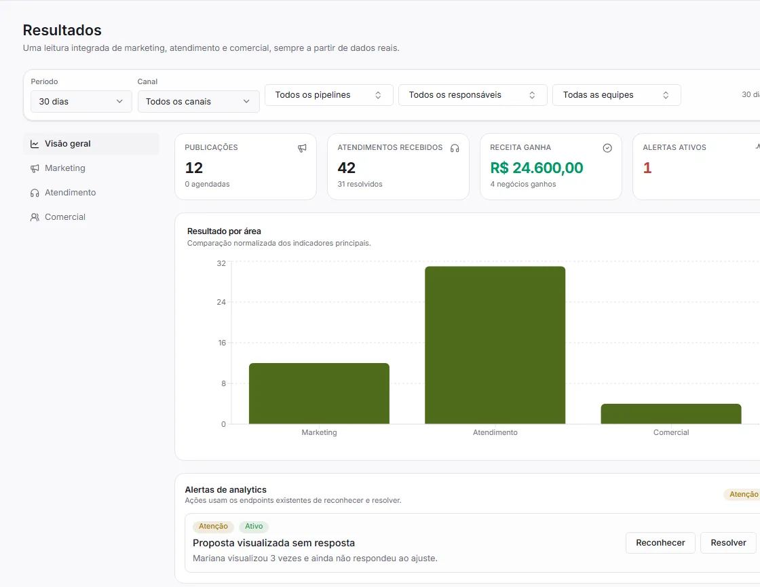The height and width of the screenshot is (587, 760).
Task: Click megaphone icon on Publicações card
Action: 302,148
